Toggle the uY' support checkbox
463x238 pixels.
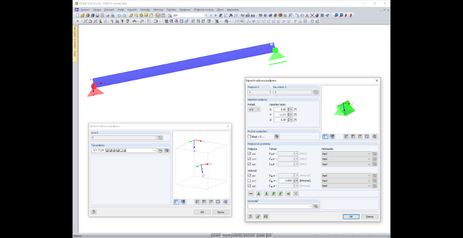coord(249,159)
